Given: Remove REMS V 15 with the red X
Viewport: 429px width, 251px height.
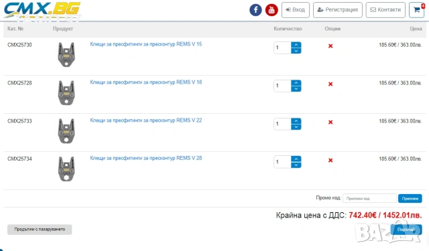Looking at the screenshot, I should click(330, 46).
